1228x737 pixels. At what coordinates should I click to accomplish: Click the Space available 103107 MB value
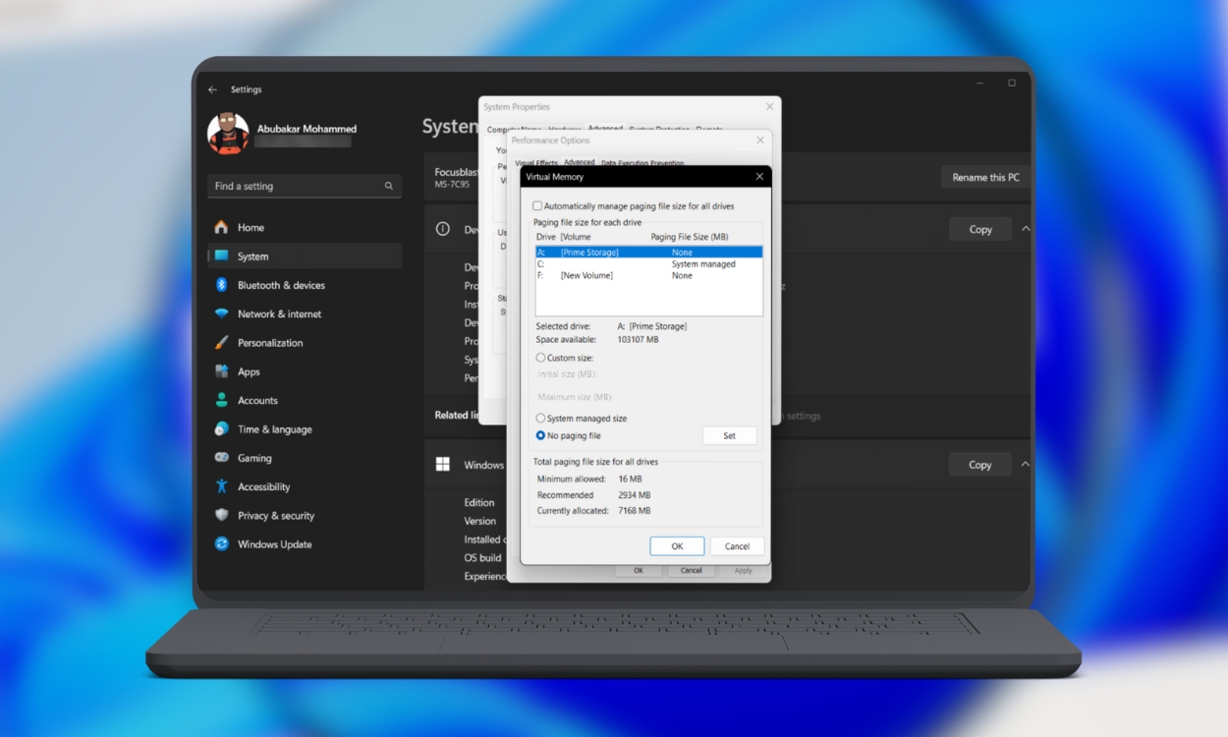[x=639, y=339]
